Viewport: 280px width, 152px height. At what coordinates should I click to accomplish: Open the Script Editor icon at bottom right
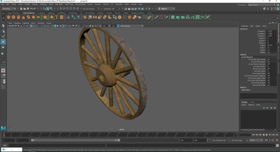click(x=277, y=146)
